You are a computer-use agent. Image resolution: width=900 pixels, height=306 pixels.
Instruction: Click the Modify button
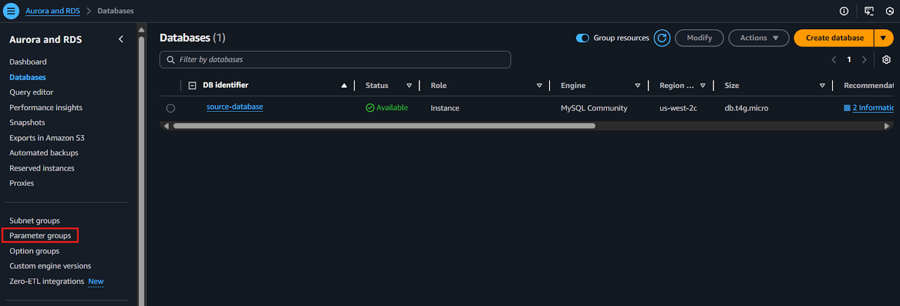[x=699, y=38]
